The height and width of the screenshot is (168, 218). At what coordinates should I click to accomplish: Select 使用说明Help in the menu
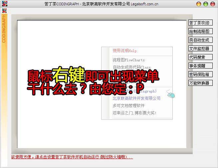124,51
